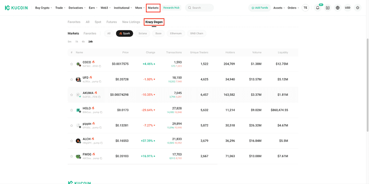Select the 24h timeframe
This screenshot has height=184, width=369.
tap(90, 42)
